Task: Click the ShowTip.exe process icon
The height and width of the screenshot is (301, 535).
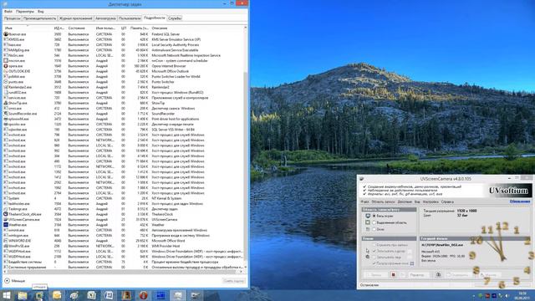Action: (6, 103)
